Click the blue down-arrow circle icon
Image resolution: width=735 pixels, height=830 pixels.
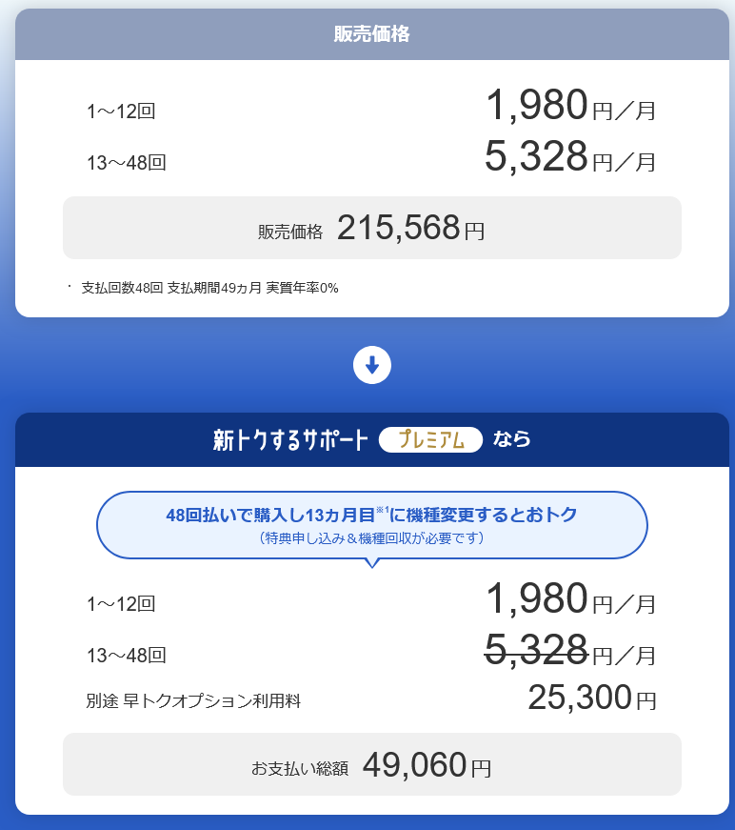371,365
